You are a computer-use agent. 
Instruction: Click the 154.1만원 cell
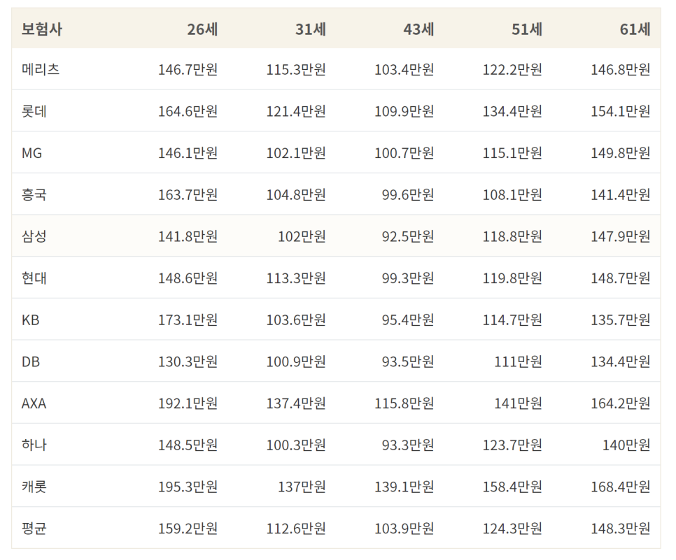(x=621, y=111)
